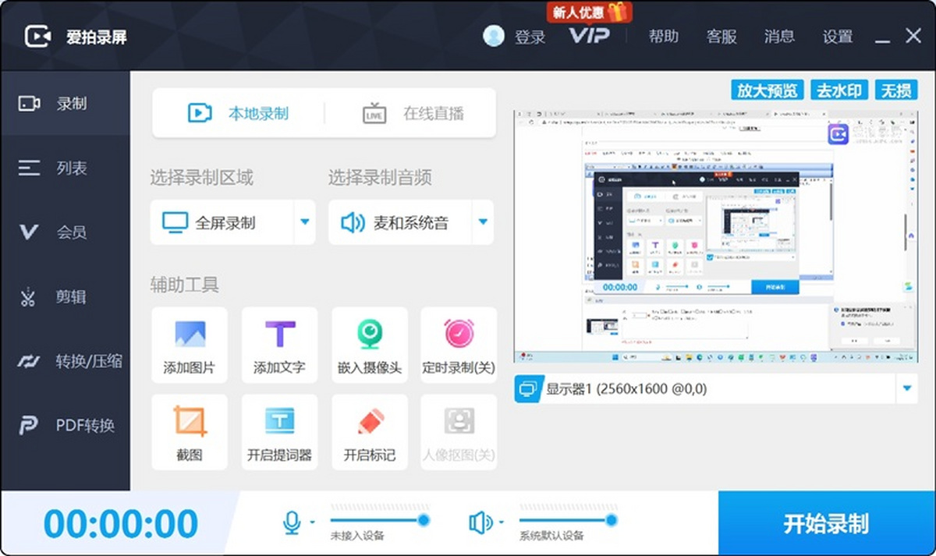The height and width of the screenshot is (556, 936).
Task: Open the 嵌入摄像头 tool
Action: pos(369,345)
